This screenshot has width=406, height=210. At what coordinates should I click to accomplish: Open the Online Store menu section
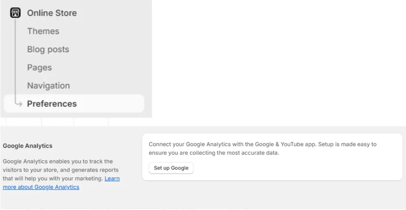[x=52, y=13]
